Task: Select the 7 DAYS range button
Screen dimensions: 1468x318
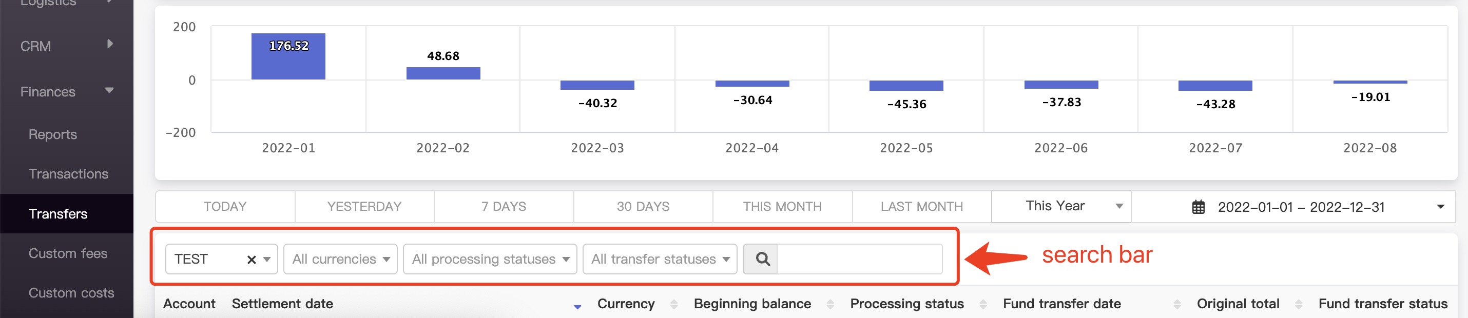Action: (x=503, y=206)
